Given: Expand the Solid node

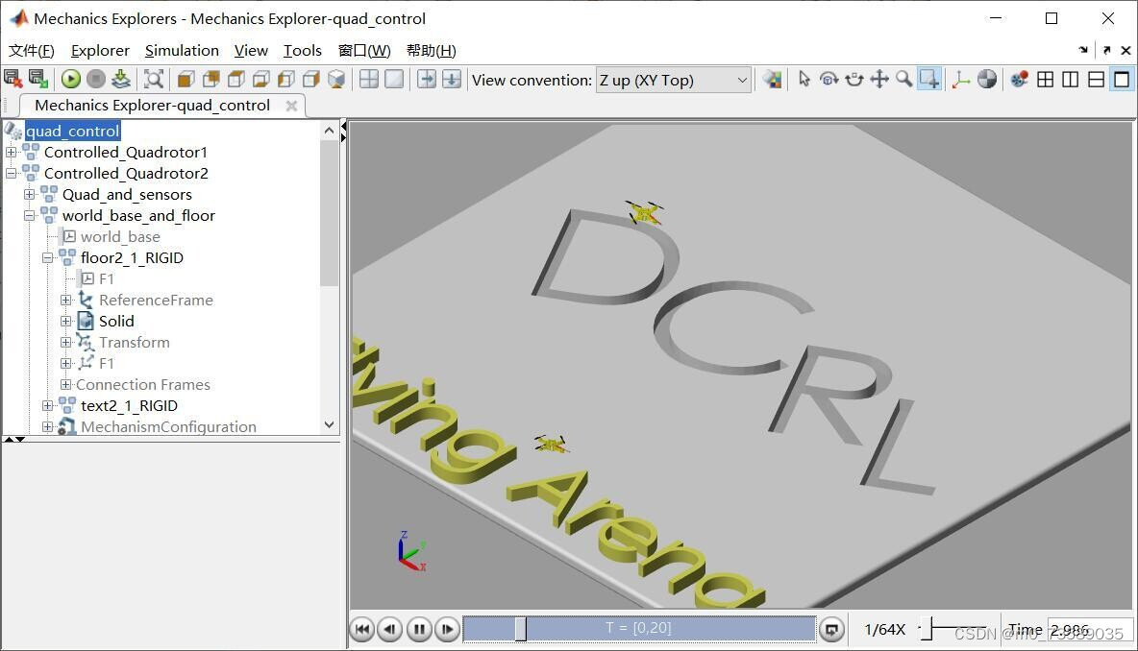Looking at the screenshot, I should pyautogui.click(x=65, y=321).
